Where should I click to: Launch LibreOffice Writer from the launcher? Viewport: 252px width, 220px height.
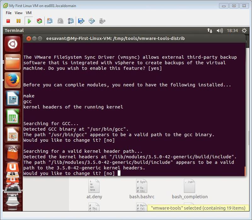pyautogui.click(x=13, y=98)
